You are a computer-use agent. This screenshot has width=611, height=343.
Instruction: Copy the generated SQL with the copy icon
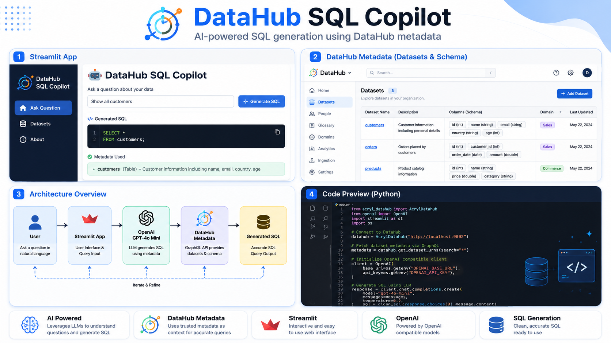[x=277, y=132]
